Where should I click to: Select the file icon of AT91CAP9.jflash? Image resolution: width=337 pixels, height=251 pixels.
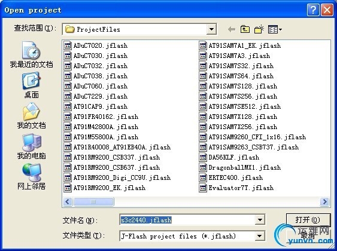[x=68, y=106]
